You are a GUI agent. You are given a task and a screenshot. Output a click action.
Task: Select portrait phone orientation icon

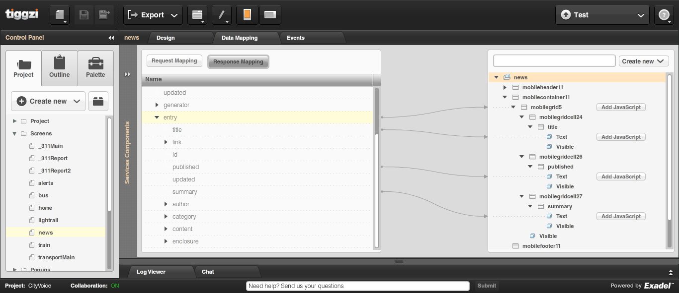point(247,15)
